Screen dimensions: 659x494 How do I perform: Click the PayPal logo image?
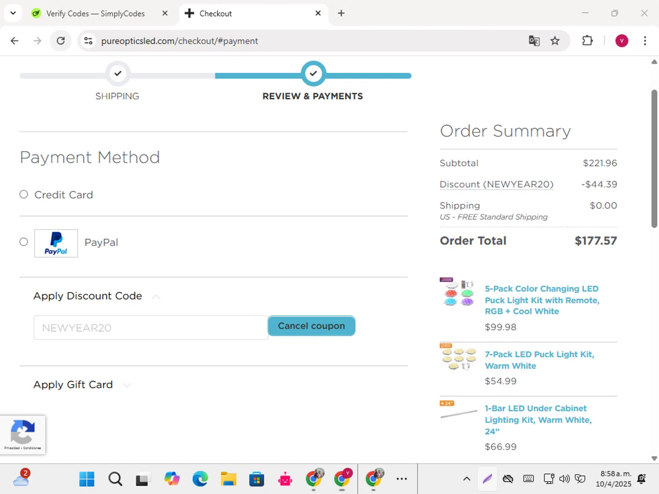(56, 243)
